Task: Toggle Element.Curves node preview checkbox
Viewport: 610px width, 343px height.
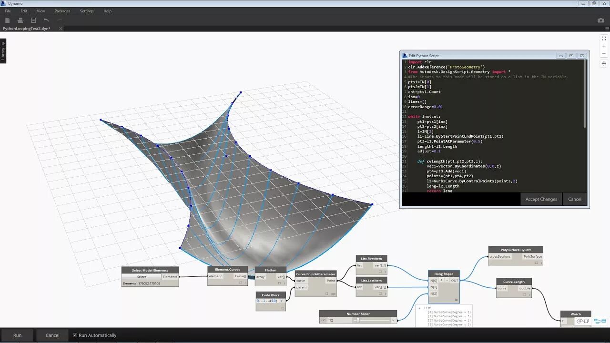Action: click(x=241, y=282)
